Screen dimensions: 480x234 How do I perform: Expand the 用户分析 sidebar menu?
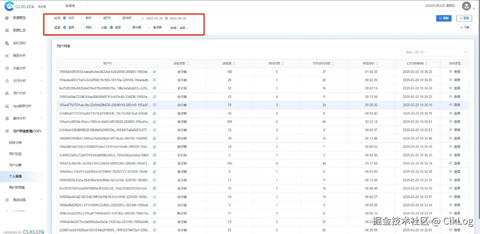[x=41, y=93]
